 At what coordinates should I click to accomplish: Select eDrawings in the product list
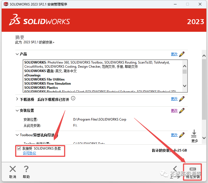32,75
